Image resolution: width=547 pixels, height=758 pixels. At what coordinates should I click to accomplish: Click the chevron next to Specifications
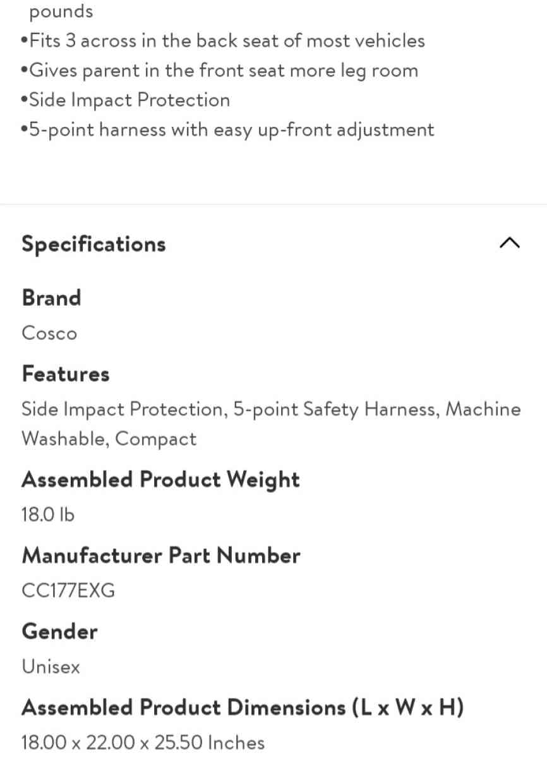pyautogui.click(x=509, y=243)
